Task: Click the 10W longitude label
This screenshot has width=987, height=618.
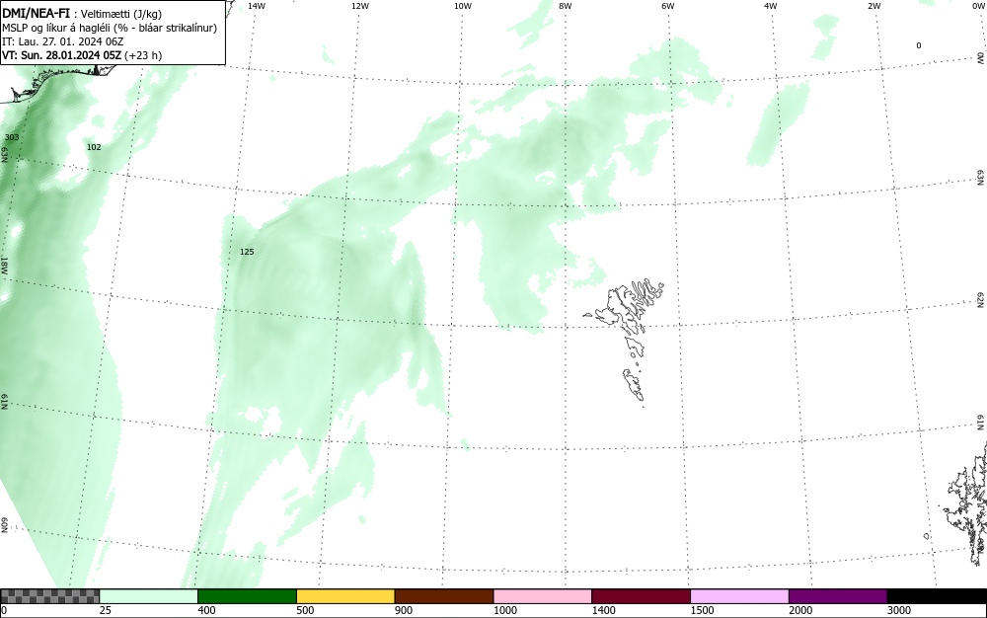Action: 463,6
